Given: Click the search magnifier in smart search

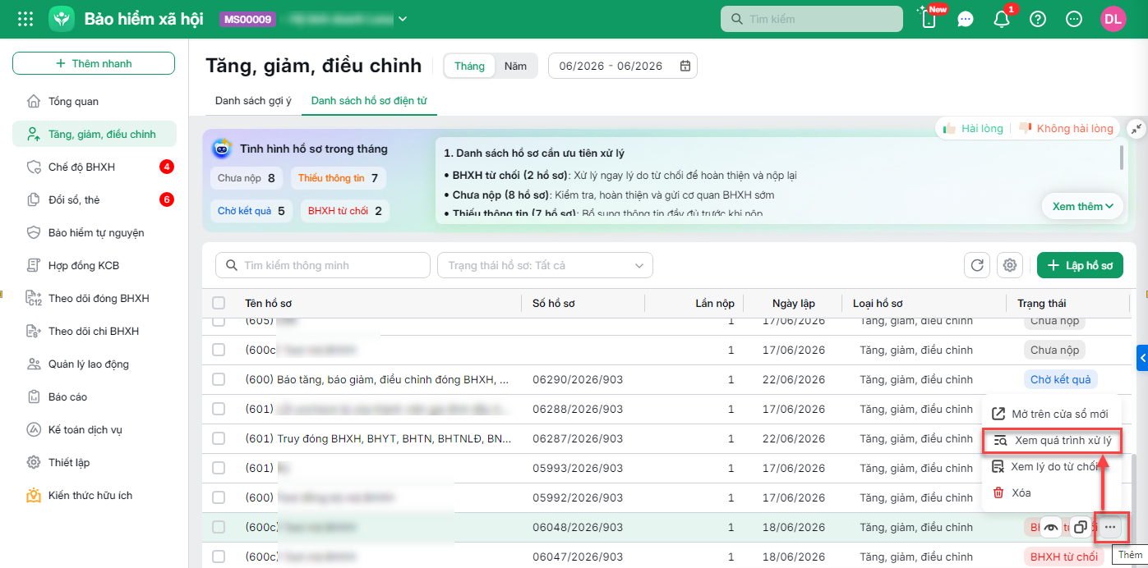Looking at the screenshot, I should [231, 265].
